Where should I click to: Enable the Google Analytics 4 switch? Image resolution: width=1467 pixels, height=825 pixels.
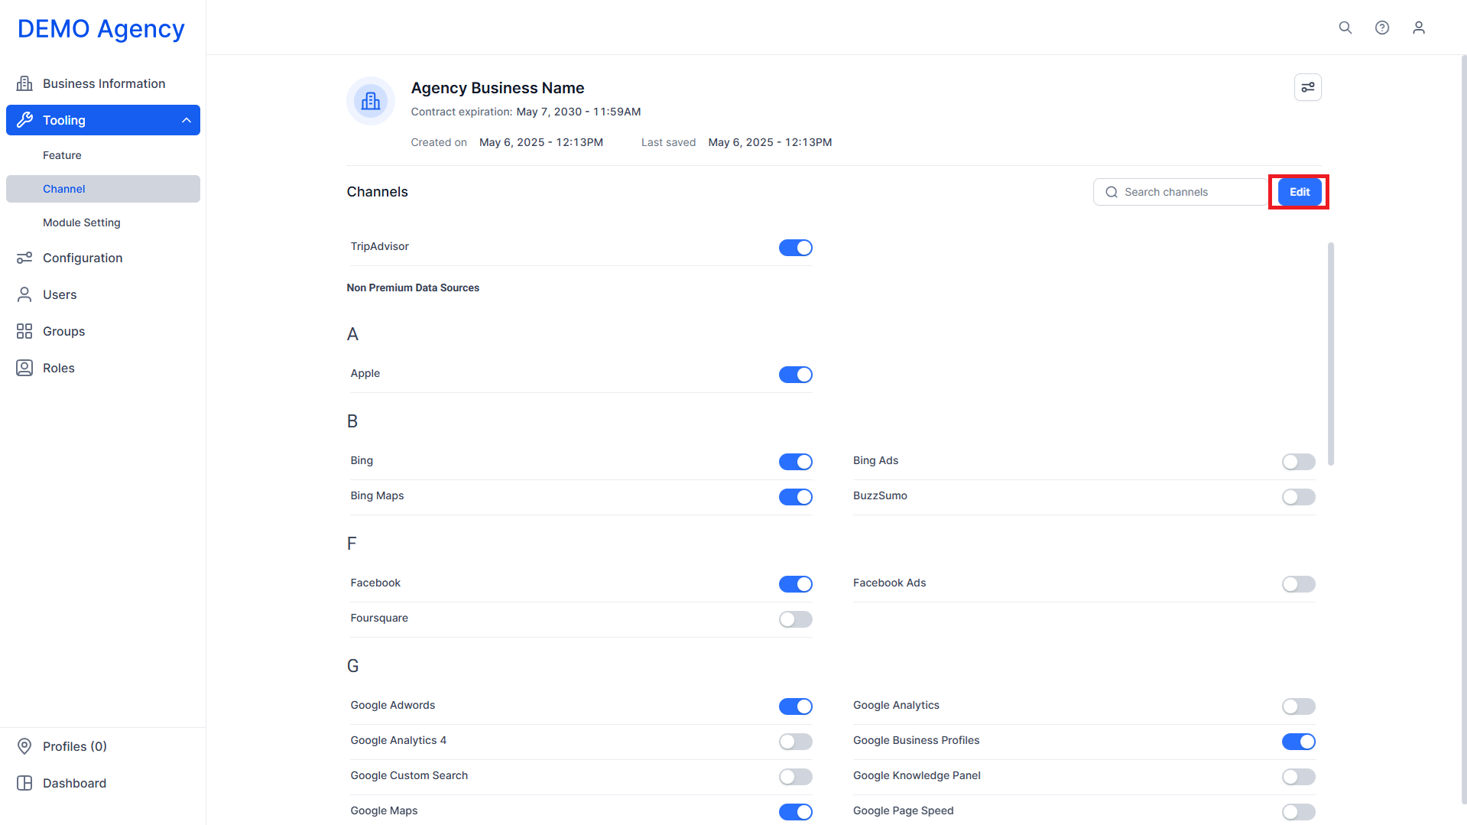click(795, 742)
